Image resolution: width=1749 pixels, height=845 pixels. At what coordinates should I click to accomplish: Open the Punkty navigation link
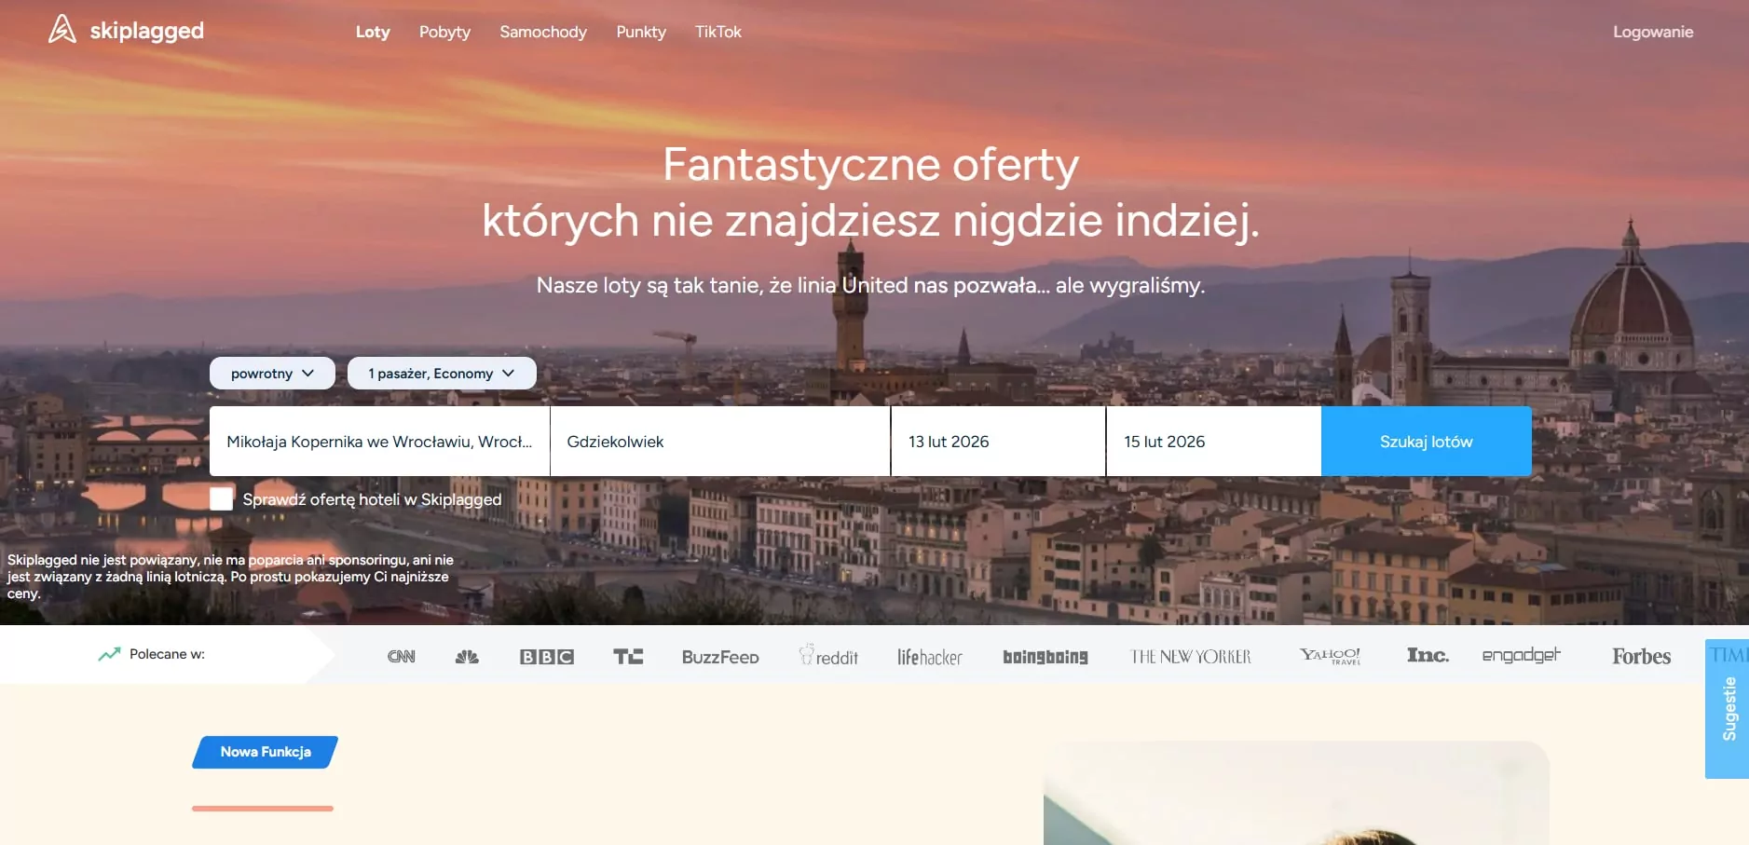click(x=641, y=32)
